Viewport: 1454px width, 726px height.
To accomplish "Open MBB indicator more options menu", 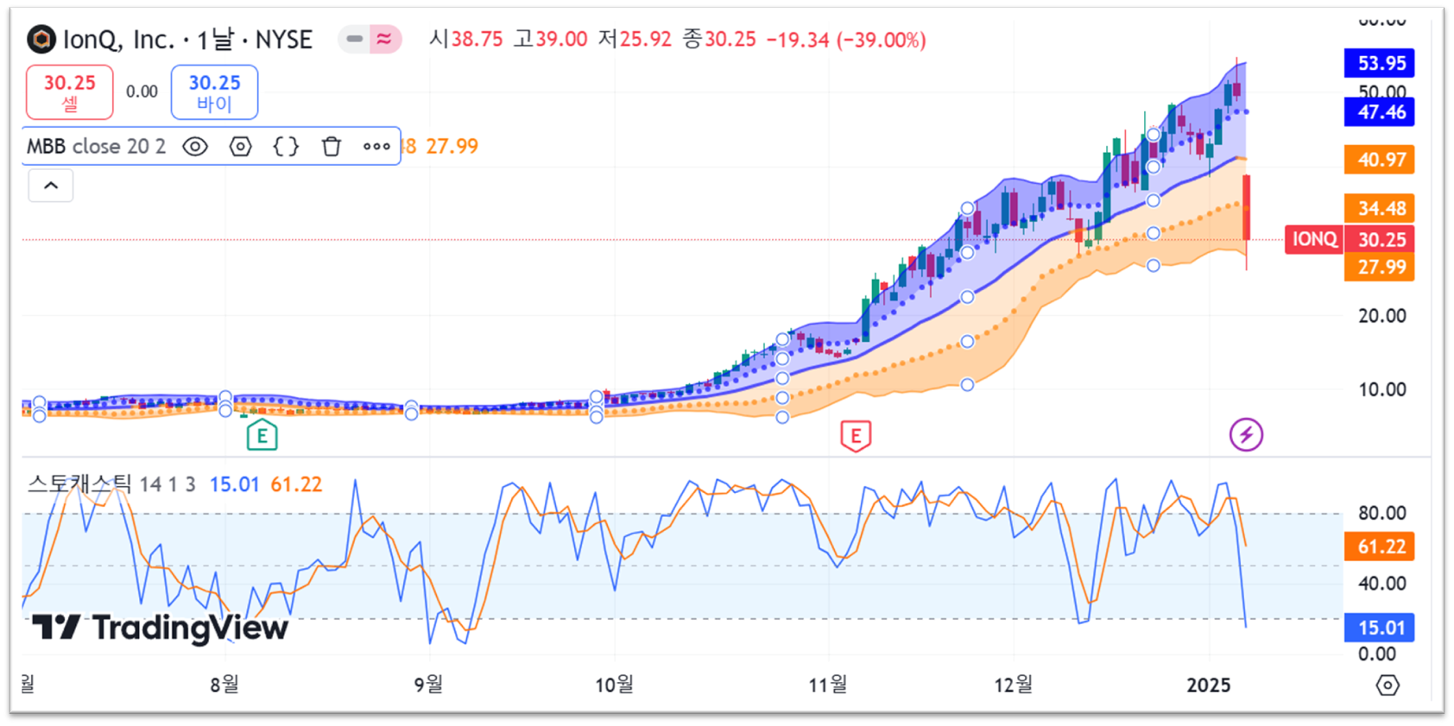I will (376, 147).
